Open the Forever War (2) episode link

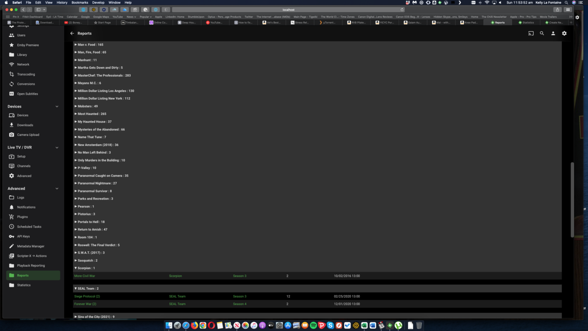click(85, 304)
